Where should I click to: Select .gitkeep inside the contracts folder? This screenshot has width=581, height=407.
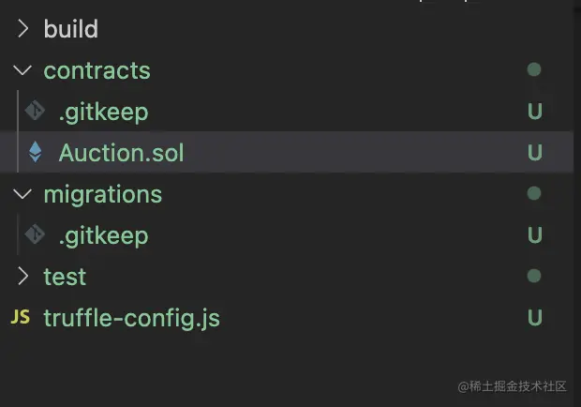(x=103, y=112)
